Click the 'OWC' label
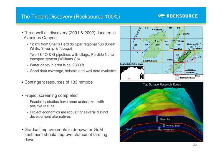This screenshot has width=222, height=157. click(129, 129)
